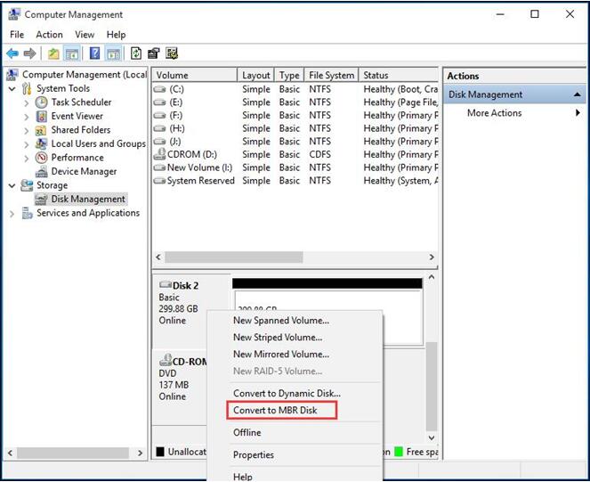The width and height of the screenshot is (590, 482).
Task: Click the Up one level folder icon
Action: (53, 53)
